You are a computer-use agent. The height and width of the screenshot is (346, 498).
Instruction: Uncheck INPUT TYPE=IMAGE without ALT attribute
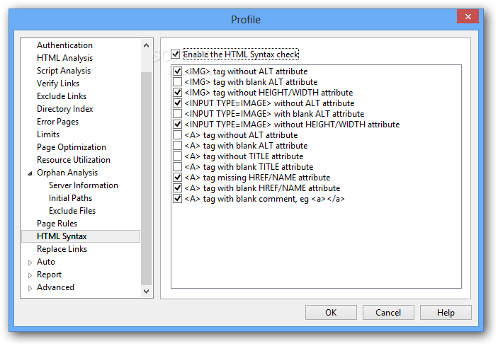[177, 103]
